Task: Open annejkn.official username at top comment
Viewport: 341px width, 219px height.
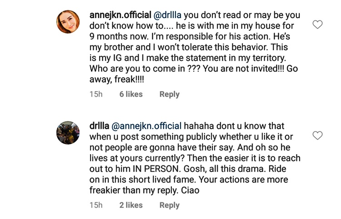Action: (120, 15)
